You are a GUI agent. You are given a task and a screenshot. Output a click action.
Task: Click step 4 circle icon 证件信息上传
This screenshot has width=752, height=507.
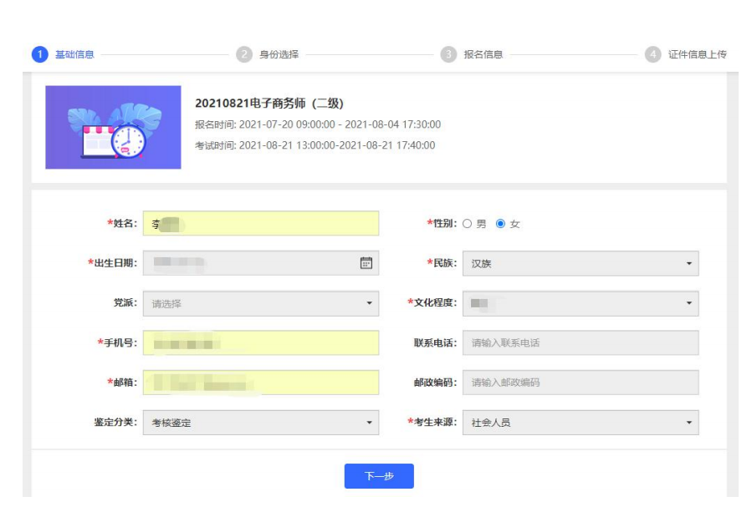[x=653, y=54]
